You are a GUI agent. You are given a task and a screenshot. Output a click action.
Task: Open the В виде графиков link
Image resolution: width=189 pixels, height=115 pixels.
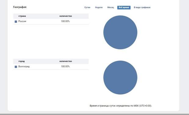pos(142,8)
